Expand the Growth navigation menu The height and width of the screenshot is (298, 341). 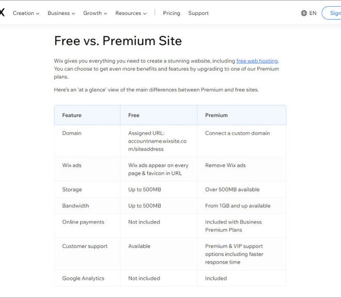95,13
